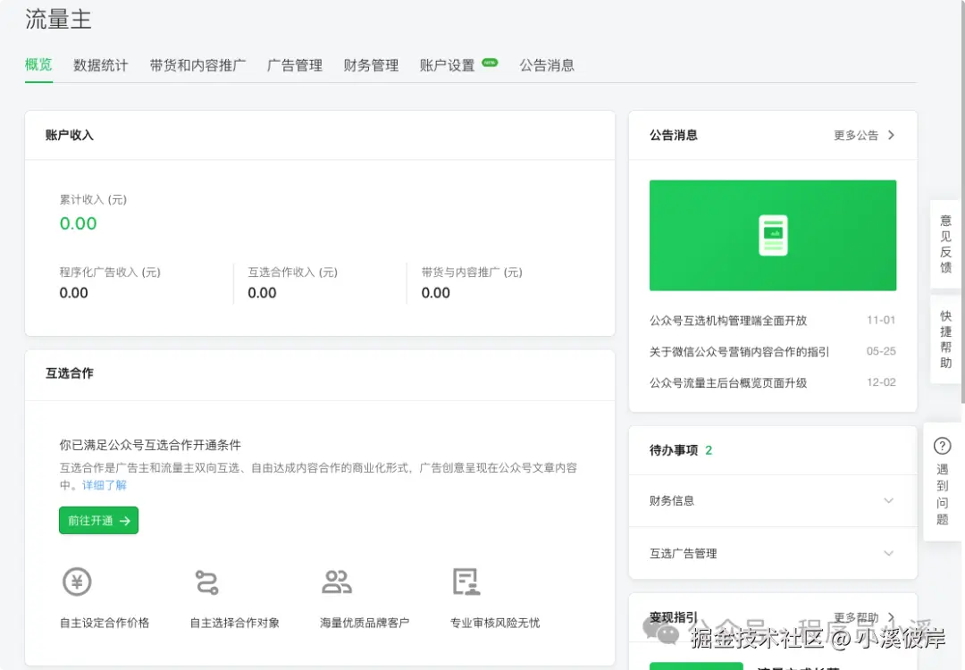Select the 带货和内容推广 tab
This screenshot has width=965, height=670.
point(197,64)
